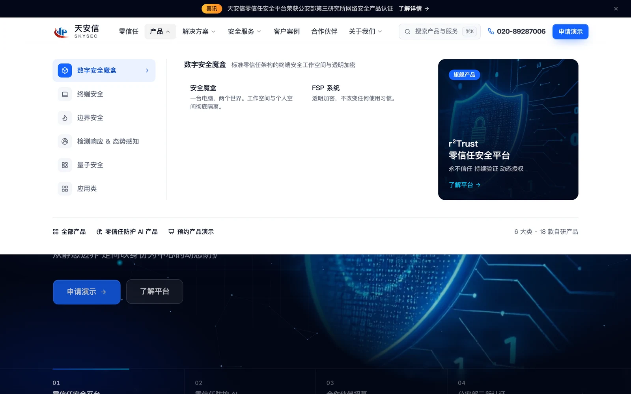Click the 全部产品 grid icon
Viewport: 631px width, 394px height.
coord(56,232)
